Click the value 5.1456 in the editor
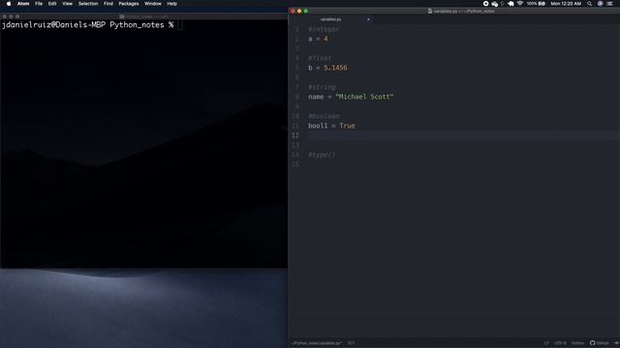This screenshot has width=620, height=348. tap(335, 68)
